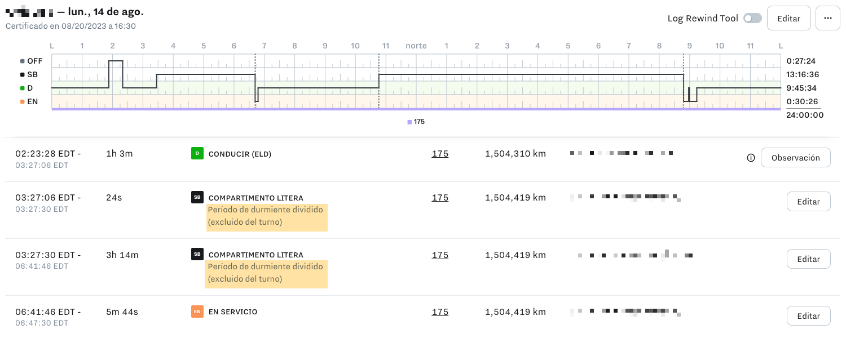Click the 13:16:36 sleeper berth total time

click(801, 74)
